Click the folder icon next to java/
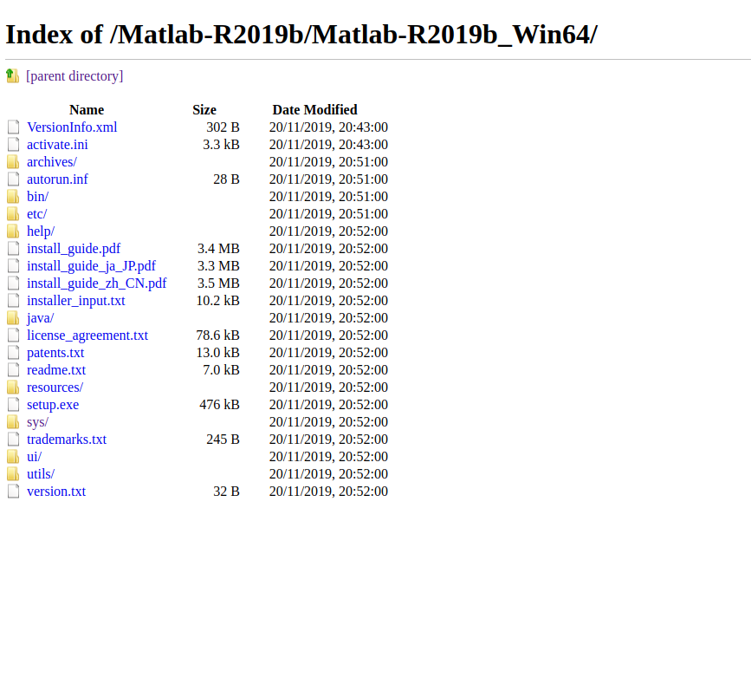751x697 pixels. tap(13, 318)
